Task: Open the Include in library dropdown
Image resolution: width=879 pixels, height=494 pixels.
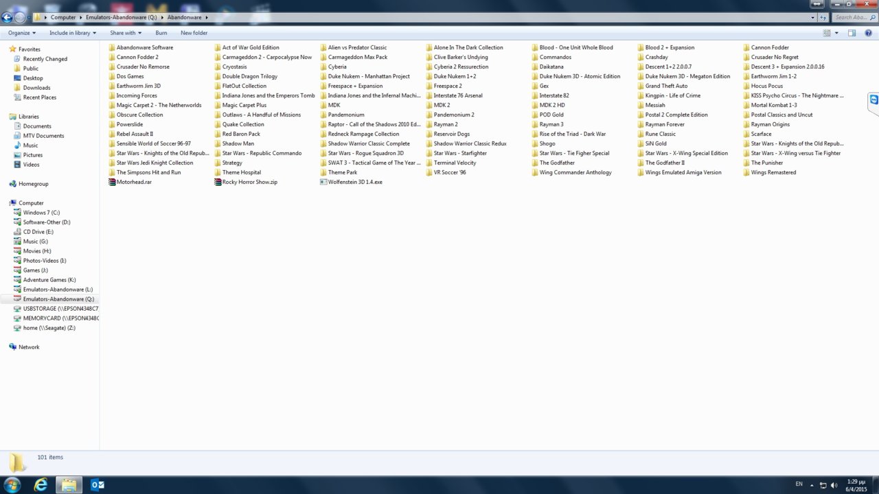Action: 73,33
